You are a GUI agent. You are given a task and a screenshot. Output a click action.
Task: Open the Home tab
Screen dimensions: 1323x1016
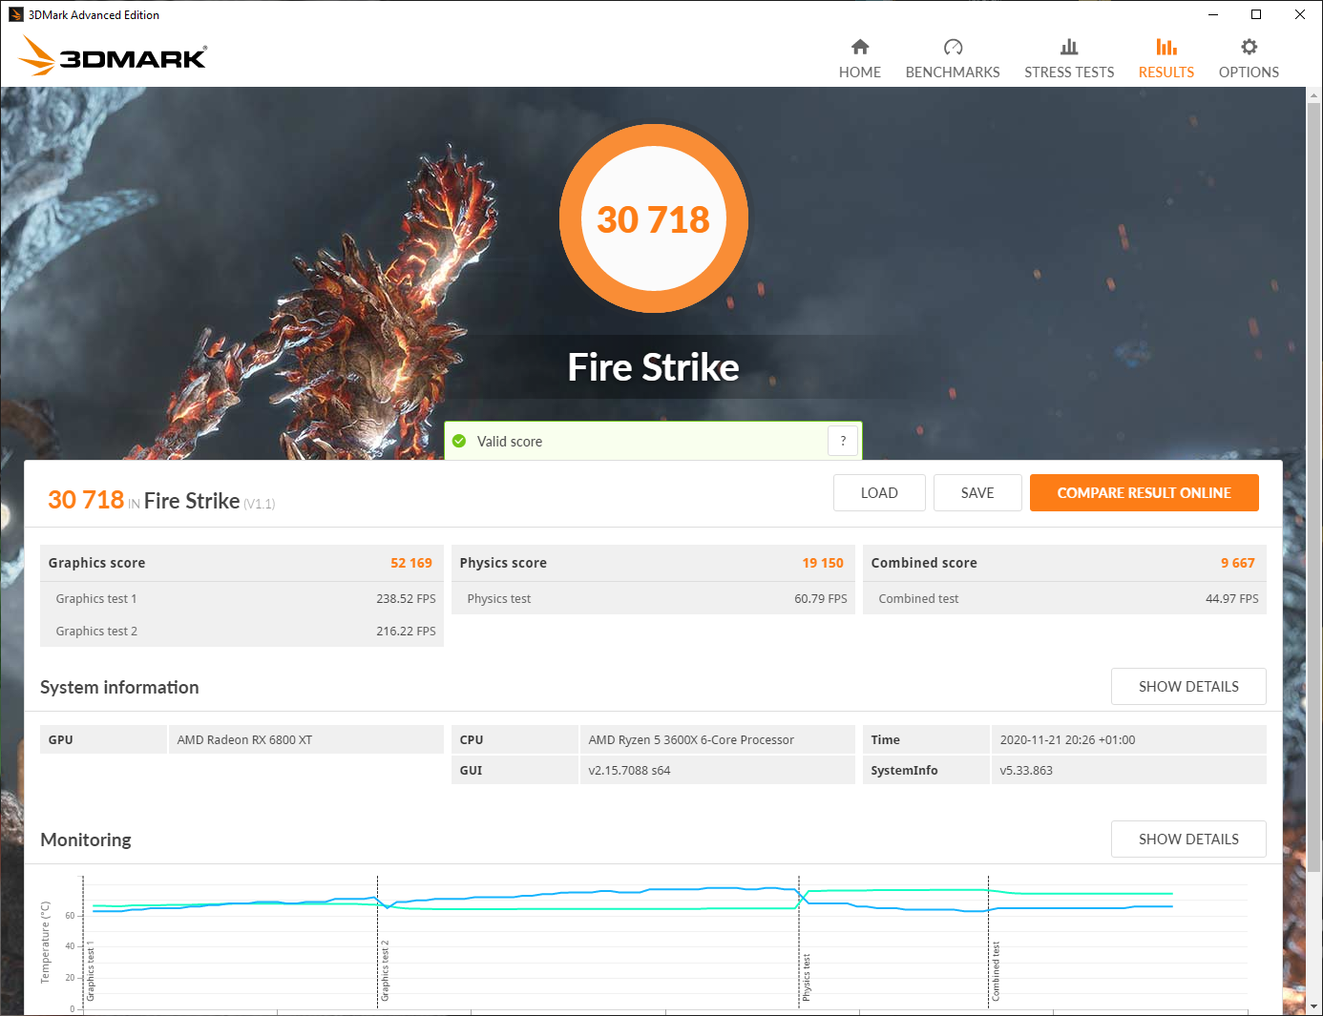[x=859, y=59]
